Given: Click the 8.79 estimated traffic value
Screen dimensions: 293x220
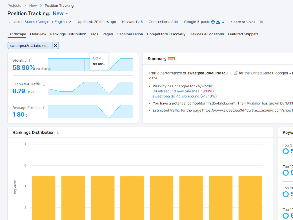Looking at the screenshot, I should (x=19, y=91).
